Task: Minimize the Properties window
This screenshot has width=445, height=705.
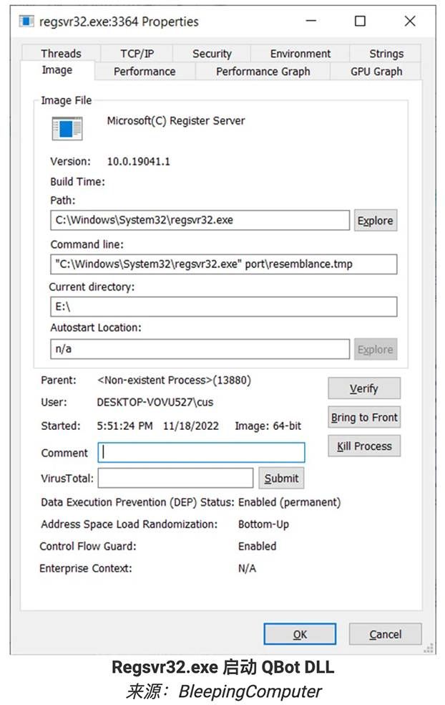Action: 311,21
